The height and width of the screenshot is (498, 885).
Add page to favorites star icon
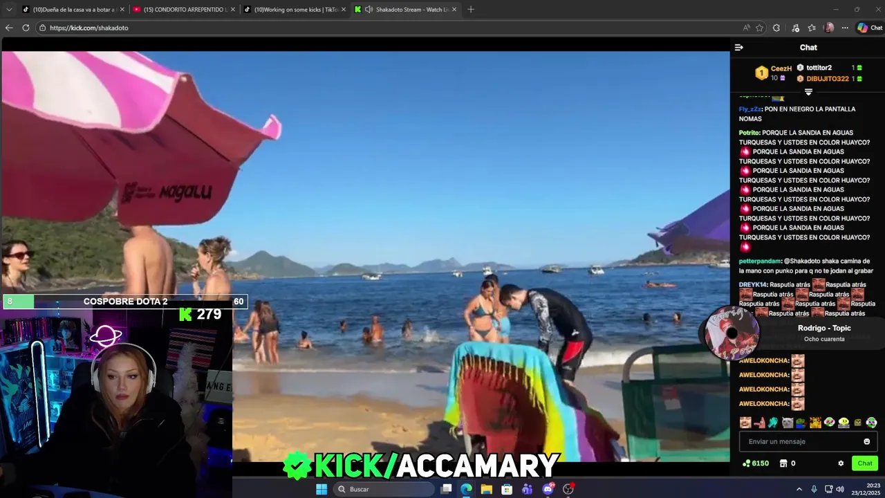pos(759,28)
